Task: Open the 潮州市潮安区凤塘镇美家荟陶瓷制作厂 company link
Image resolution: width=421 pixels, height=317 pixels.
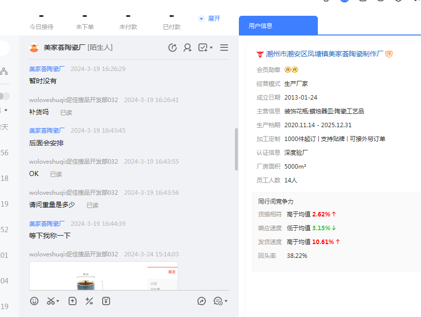Action: click(324, 54)
